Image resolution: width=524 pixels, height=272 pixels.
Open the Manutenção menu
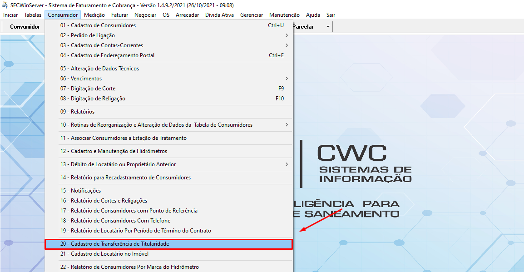coord(284,15)
